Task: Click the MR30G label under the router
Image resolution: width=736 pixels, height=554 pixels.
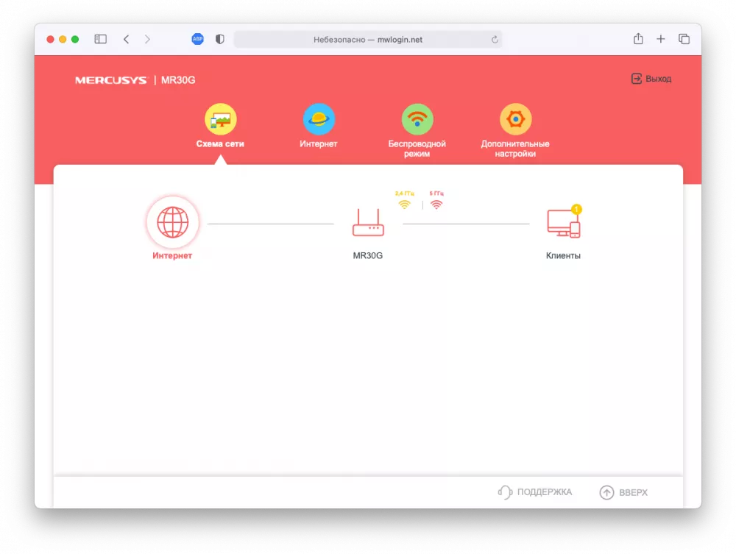Action: pyautogui.click(x=368, y=255)
